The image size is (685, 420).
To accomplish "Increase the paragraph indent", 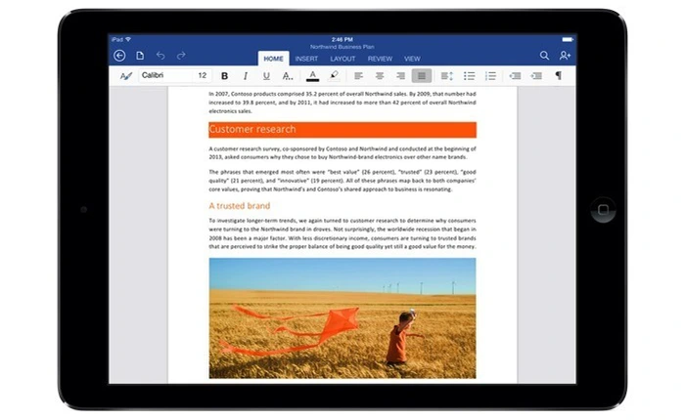I will [x=536, y=76].
